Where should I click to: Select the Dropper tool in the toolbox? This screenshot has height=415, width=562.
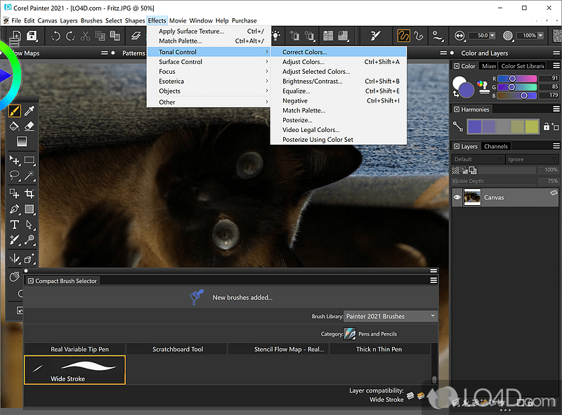point(30,110)
